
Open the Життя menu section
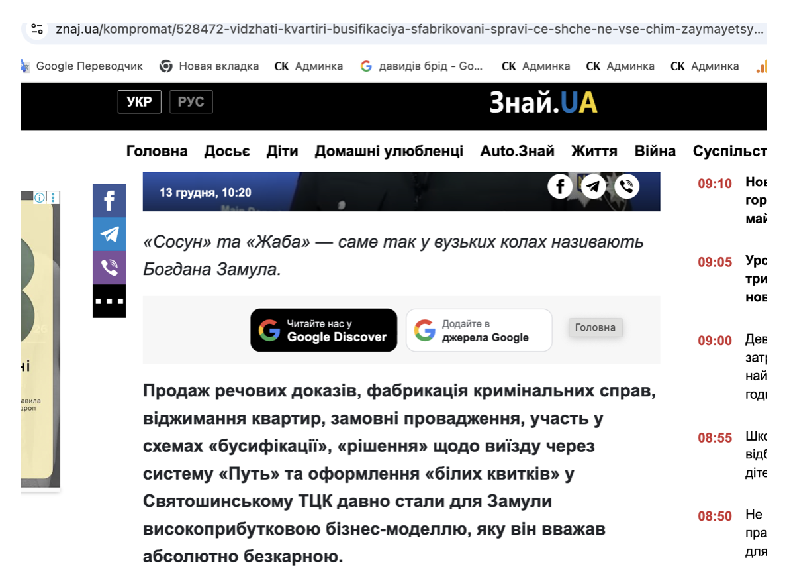pos(594,151)
